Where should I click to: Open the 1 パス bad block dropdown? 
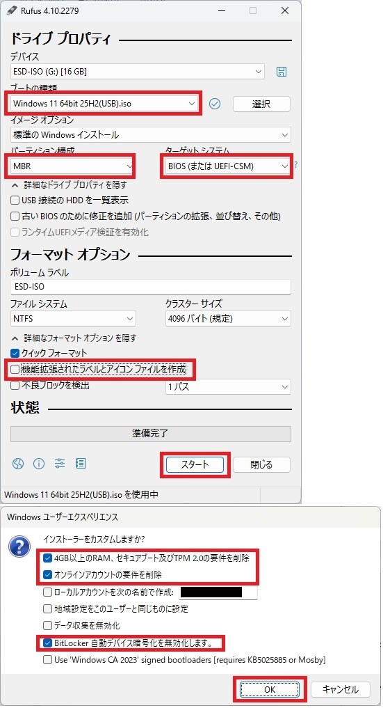click(x=228, y=386)
